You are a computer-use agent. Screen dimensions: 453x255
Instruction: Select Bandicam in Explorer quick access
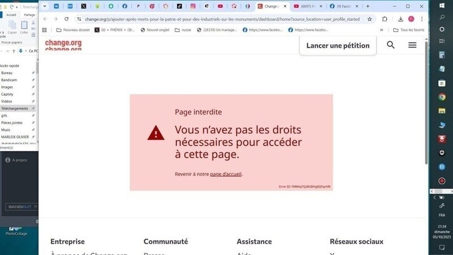[9, 80]
